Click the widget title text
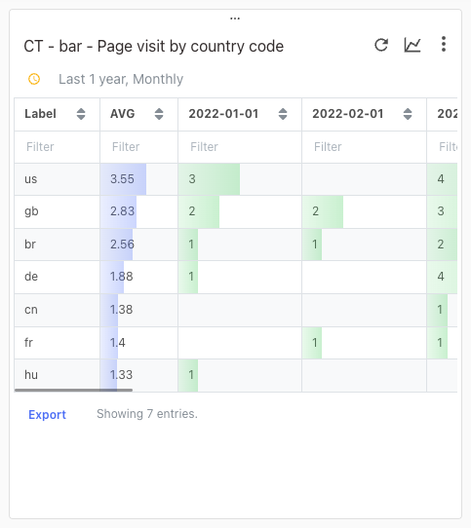The width and height of the screenshot is (471, 528). (x=154, y=47)
